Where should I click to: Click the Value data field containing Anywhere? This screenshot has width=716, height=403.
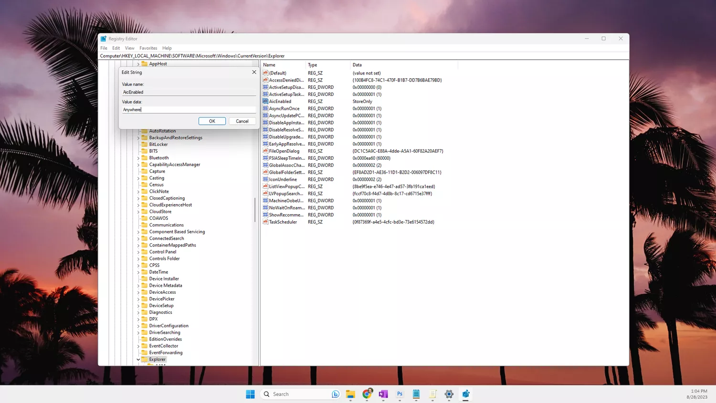click(x=189, y=110)
